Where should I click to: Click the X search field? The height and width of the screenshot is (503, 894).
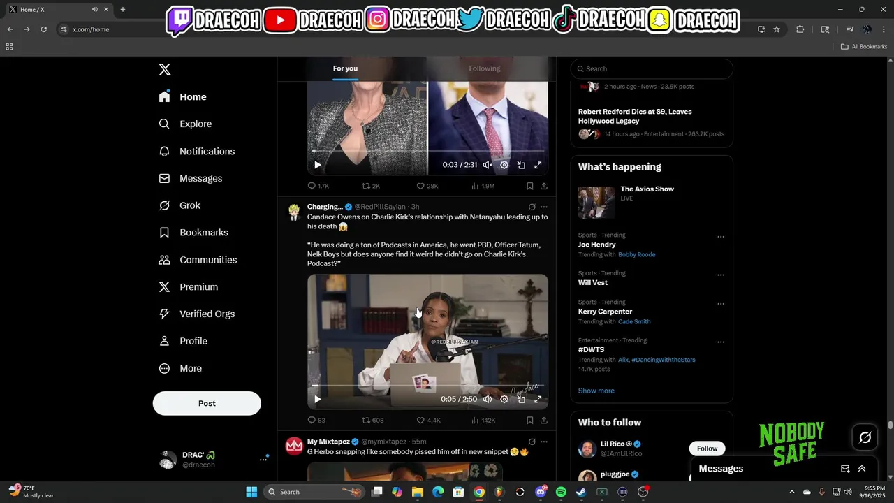tap(652, 68)
